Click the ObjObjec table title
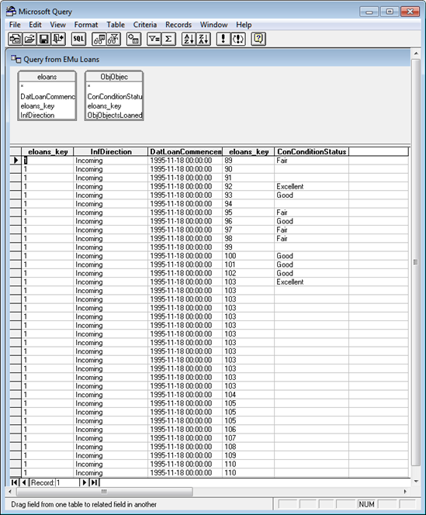 point(114,77)
